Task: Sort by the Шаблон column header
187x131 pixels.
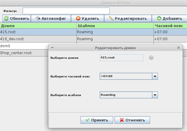Action: (115, 26)
